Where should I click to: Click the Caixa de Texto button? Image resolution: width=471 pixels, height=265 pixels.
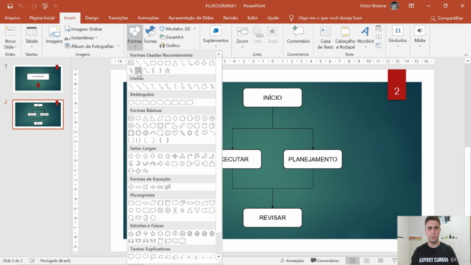(x=325, y=38)
